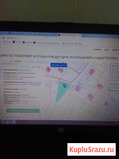Switch to the Yandex browser tab

click(x=45, y=34)
